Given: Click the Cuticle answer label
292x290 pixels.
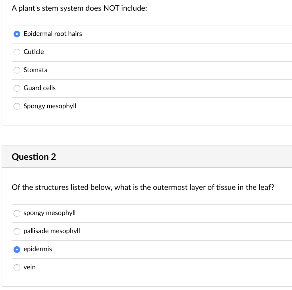Looking at the screenshot, I should 34,52.
